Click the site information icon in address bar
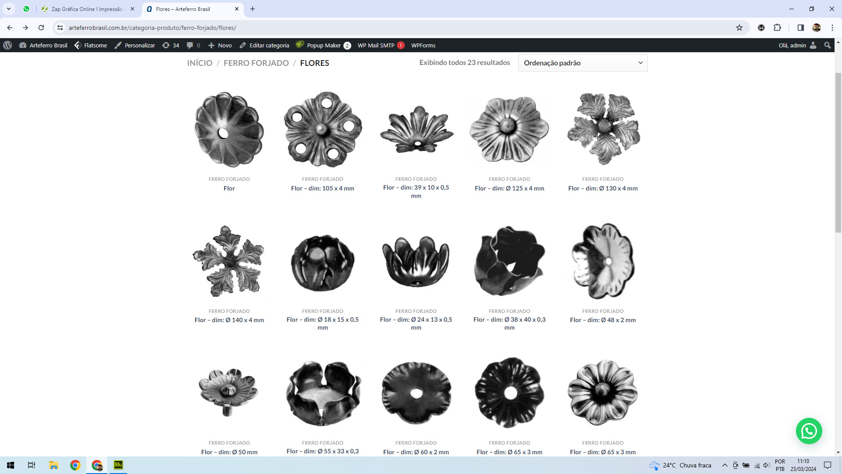Image resolution: width=842 pixels, height=474 pixels. pos(60,28)
